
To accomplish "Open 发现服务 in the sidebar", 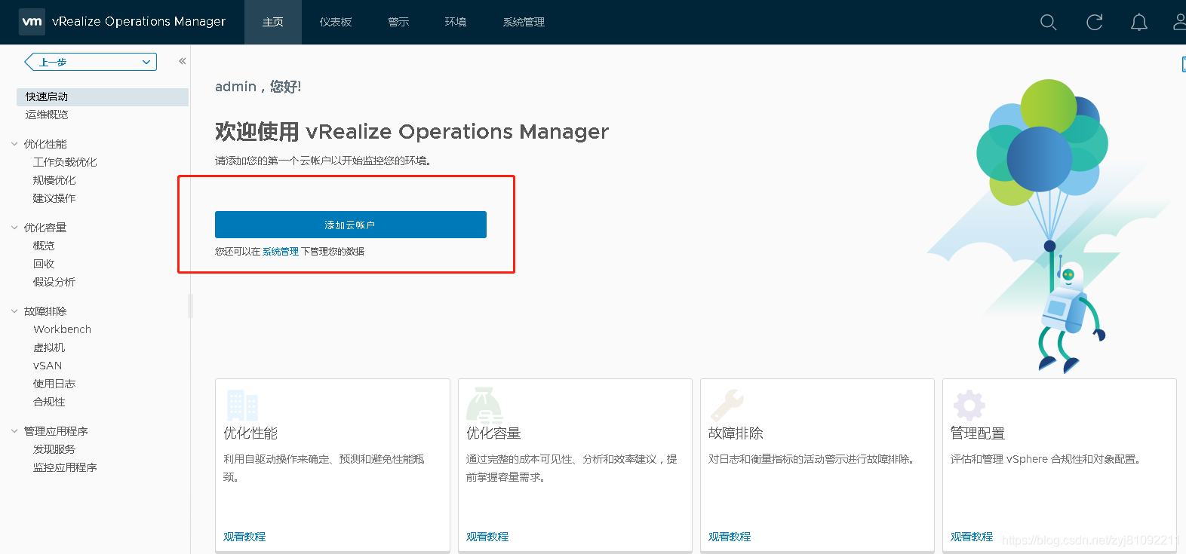I will point(54,449).
